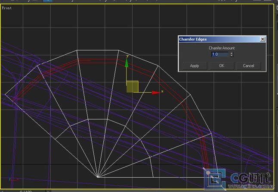This screenshot has height=192, width=278.
Task: Click the Apply button in Chamfer Edges
Action: pyautogui.click(x=195, y=66)
